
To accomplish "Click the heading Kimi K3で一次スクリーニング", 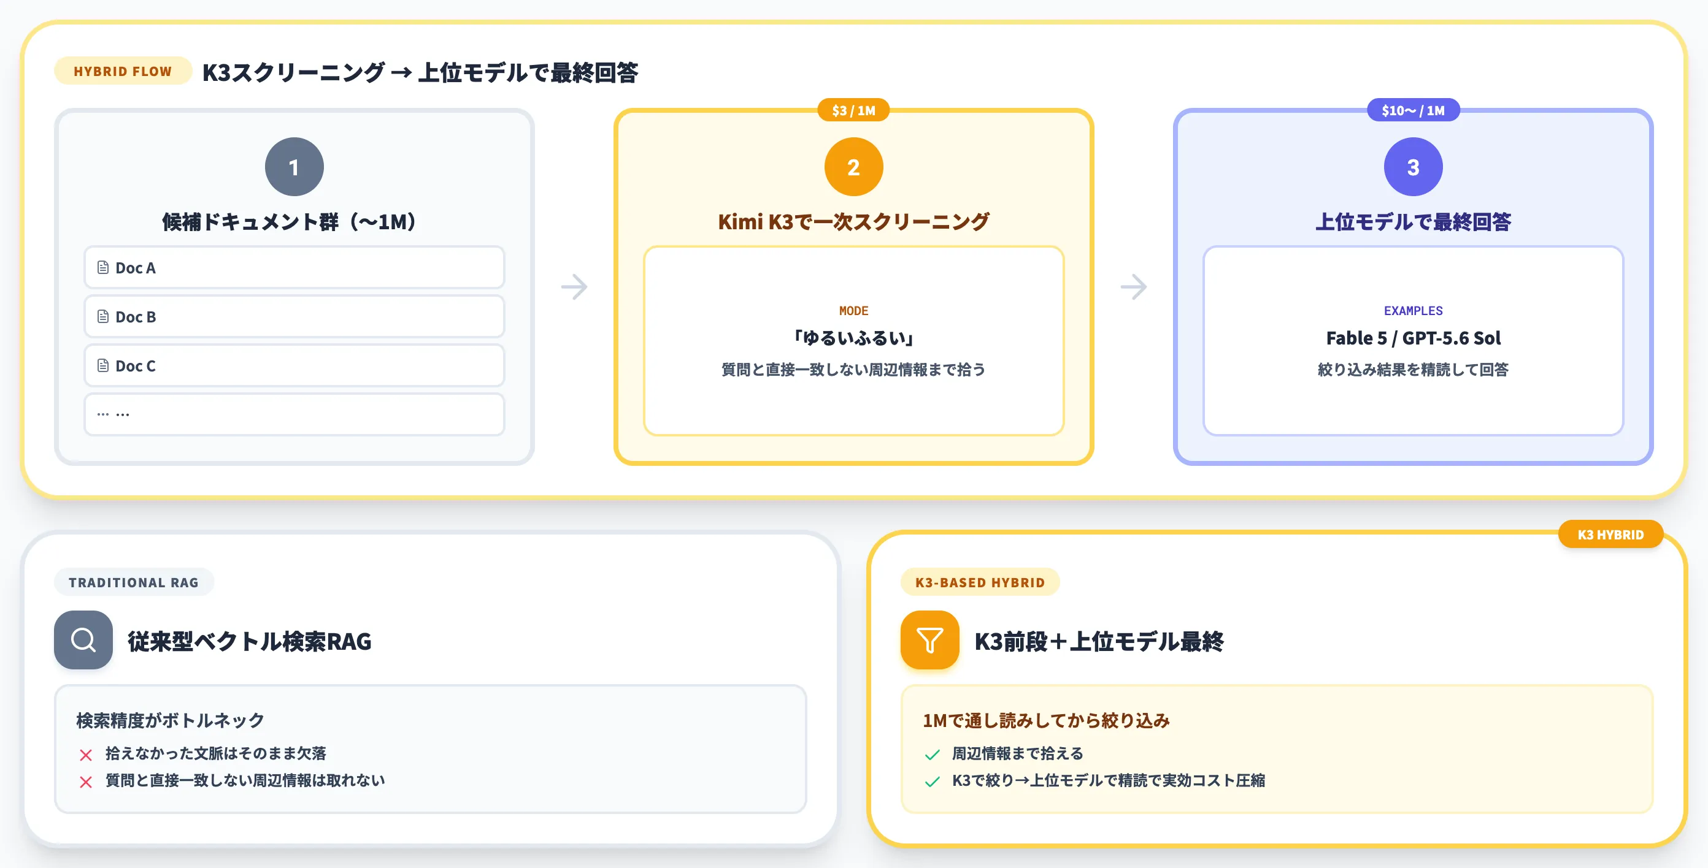I will click(x=853, y=221).
